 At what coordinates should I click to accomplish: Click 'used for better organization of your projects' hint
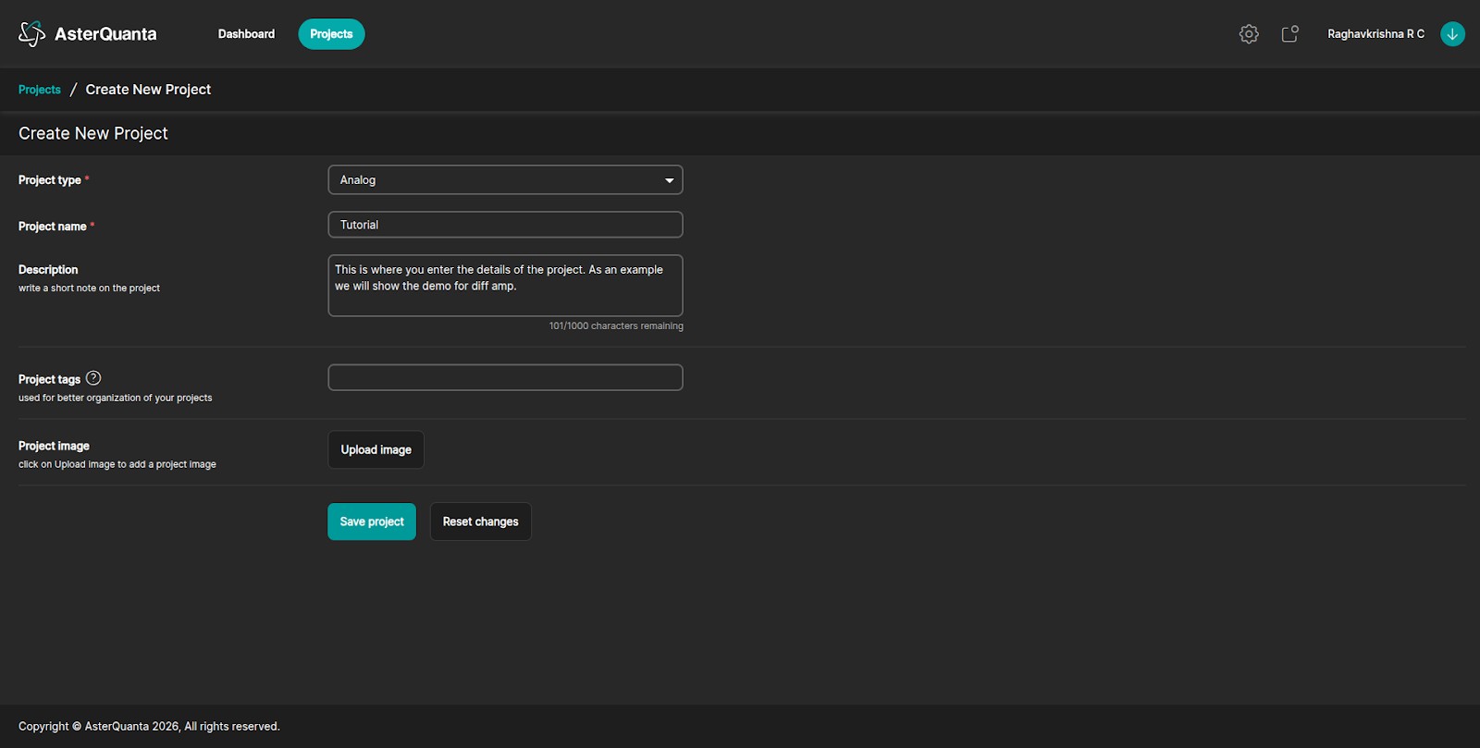[116, 399]
